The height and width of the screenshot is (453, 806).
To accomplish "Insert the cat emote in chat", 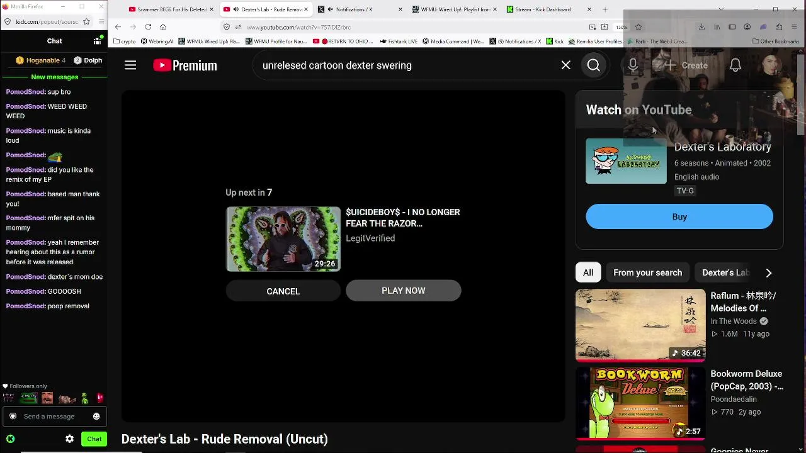I will (x=67, y=398).
